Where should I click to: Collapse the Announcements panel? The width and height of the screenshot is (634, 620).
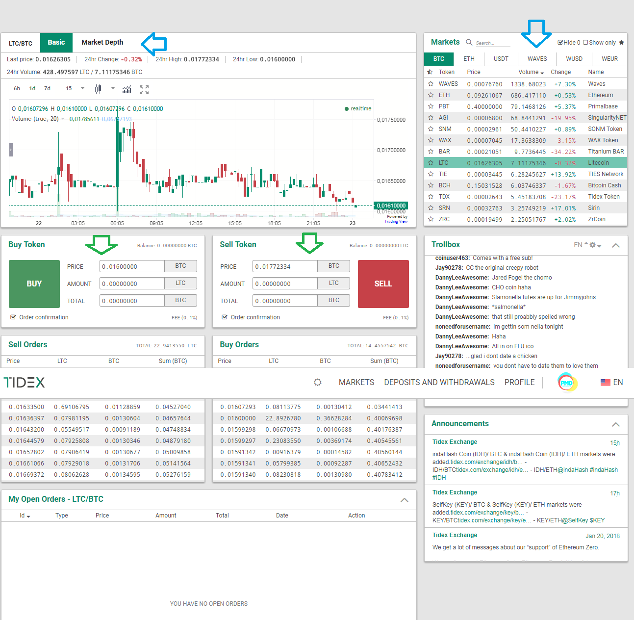point(616,424)
